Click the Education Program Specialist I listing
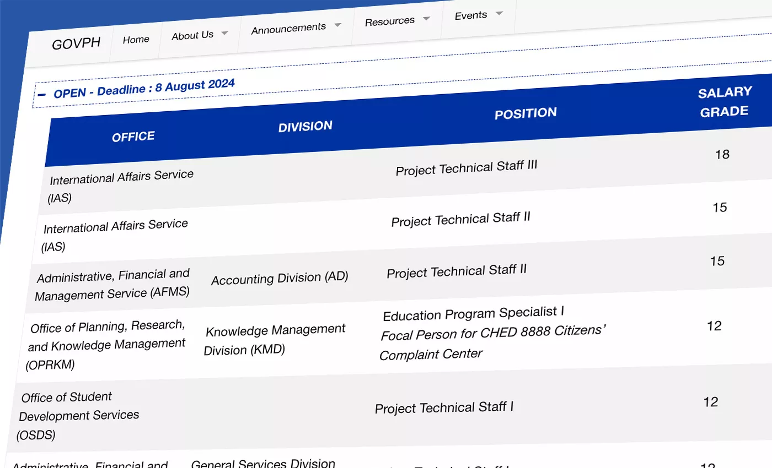Image resolution: width=772 pixels, height=468 pixels. click(x=473, y=312)
